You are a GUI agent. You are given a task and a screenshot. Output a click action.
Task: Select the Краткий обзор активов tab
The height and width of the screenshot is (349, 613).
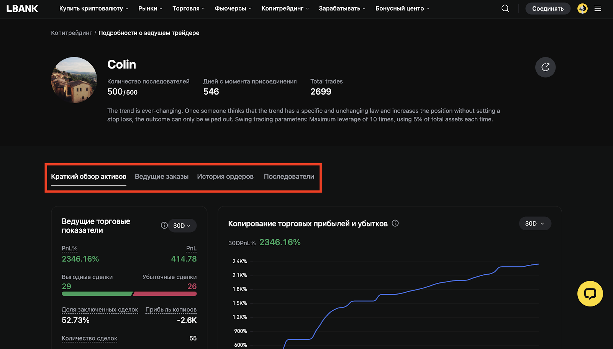click(x=89, y=177)
